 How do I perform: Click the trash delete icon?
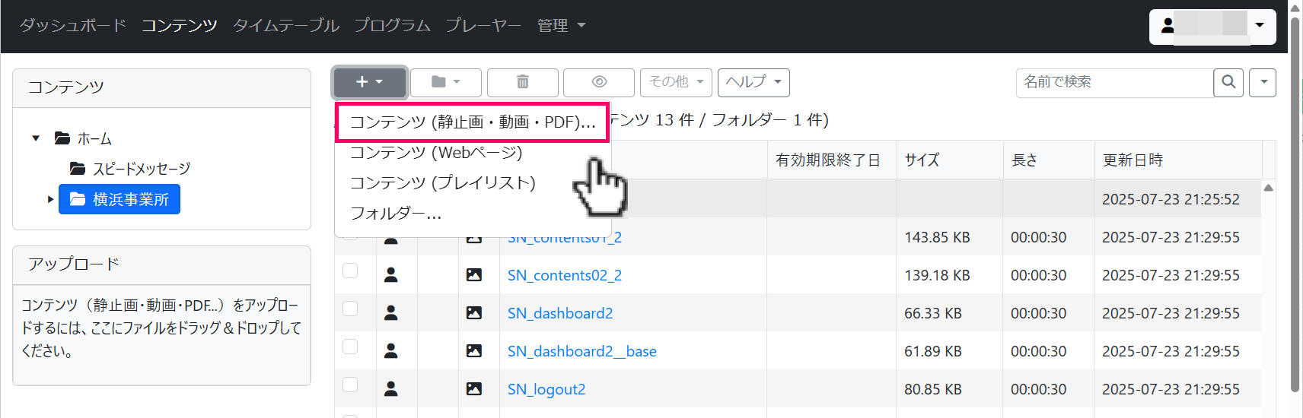pyautogui.click(x=522, y=82)
